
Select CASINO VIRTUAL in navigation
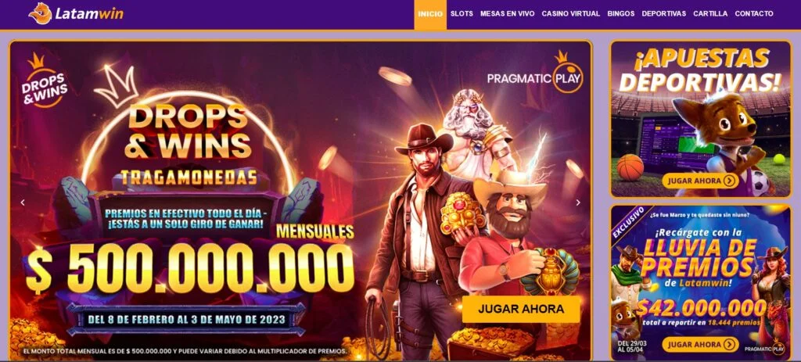click(x=570, y=14)
